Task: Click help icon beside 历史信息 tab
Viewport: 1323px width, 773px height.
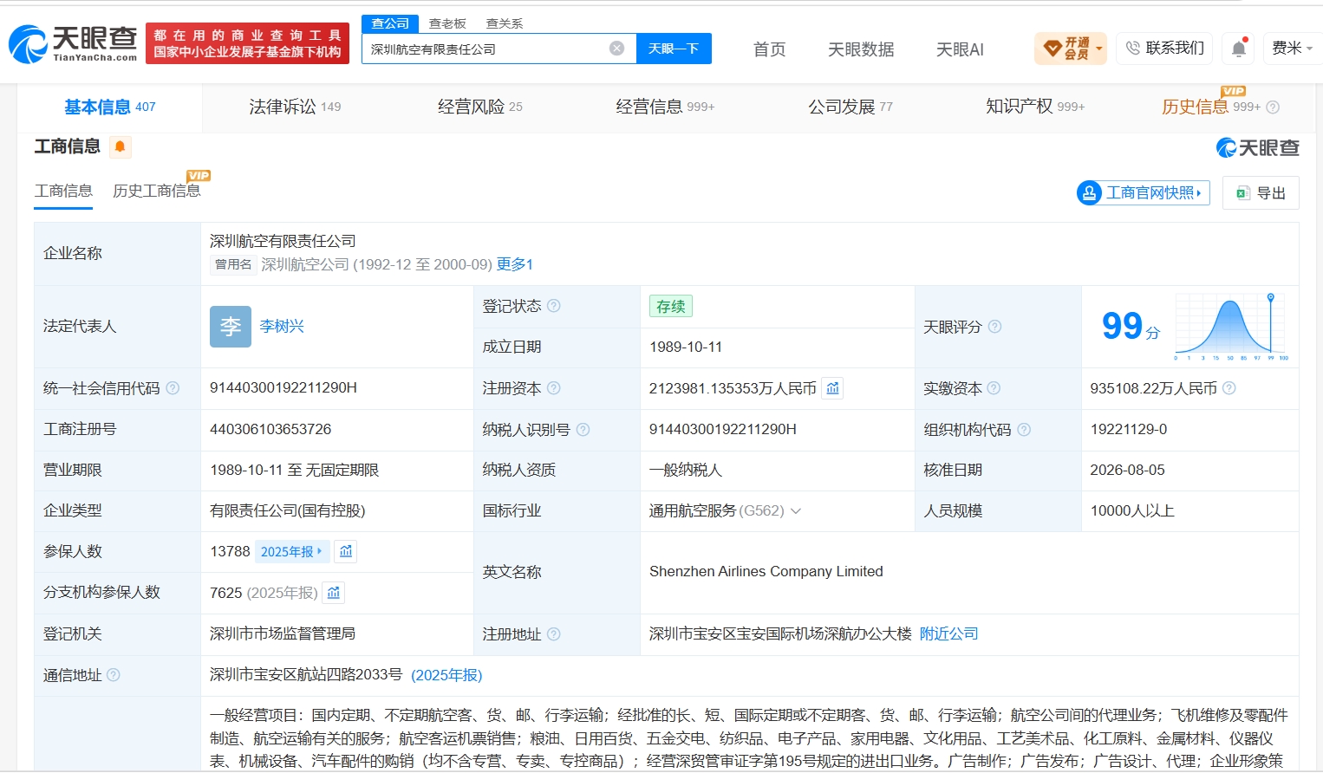Action: pyautogui.click(x=1273, y=107)
